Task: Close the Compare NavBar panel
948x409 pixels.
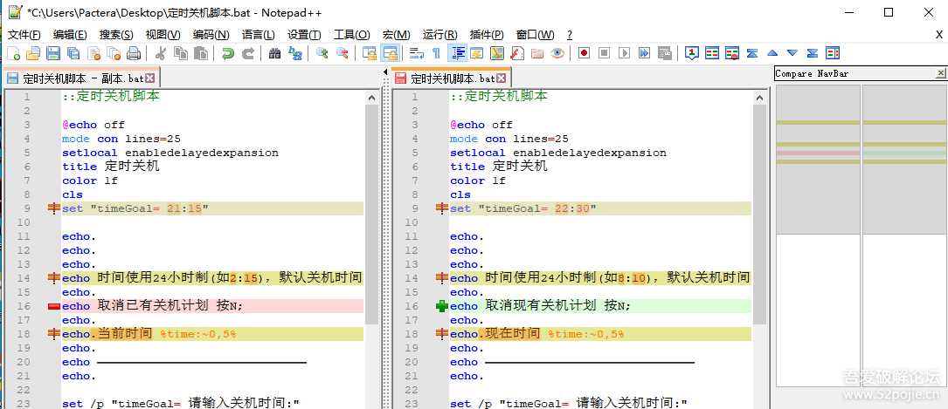Action: coord(941,73)
